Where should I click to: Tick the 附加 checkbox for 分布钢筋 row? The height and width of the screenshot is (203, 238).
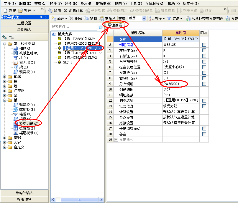[204, 84]
